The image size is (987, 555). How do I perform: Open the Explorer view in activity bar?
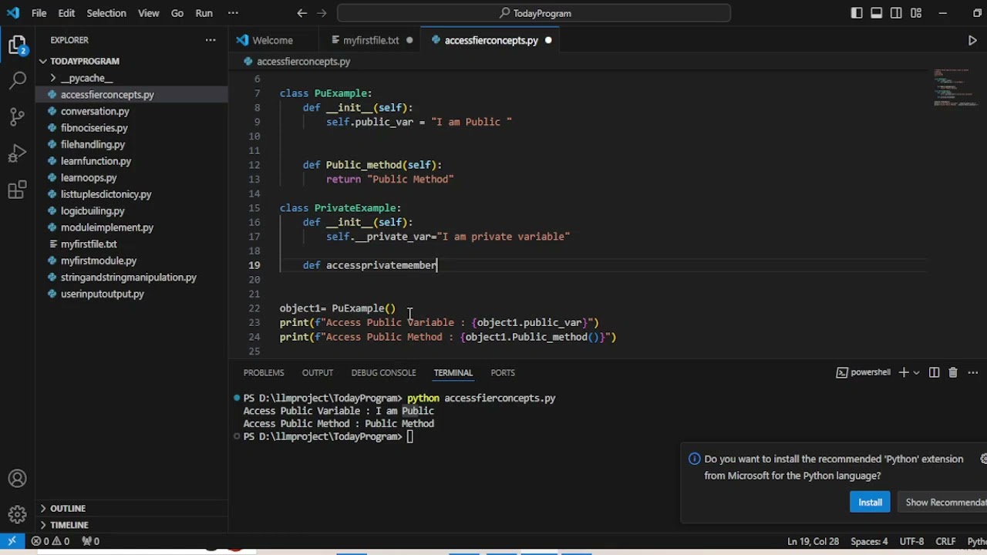(17, 45)
